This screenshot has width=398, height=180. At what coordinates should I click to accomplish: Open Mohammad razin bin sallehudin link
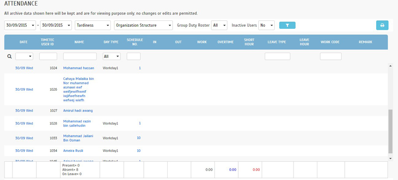pos(77,123)
